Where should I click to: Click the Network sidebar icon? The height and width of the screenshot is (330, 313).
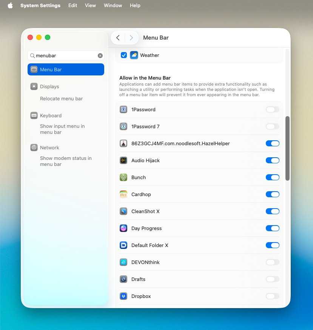pyautogui.click(x=34, y=147)
